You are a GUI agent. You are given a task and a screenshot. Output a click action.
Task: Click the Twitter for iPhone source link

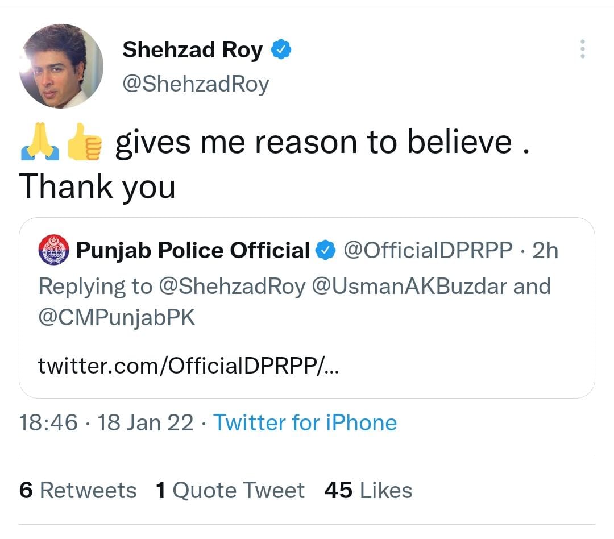click(x=305, y=422)
